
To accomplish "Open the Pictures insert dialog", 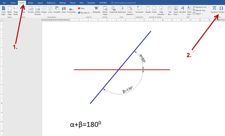I will [31, 10].
